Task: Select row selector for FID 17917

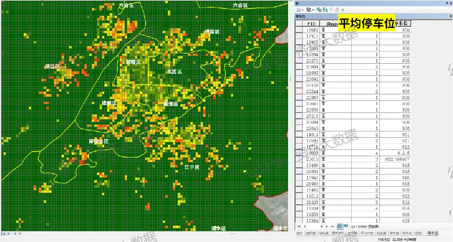Action: tap(299, 36)
